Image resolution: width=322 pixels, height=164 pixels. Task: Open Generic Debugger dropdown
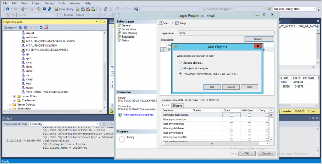(x=232, y=9)
